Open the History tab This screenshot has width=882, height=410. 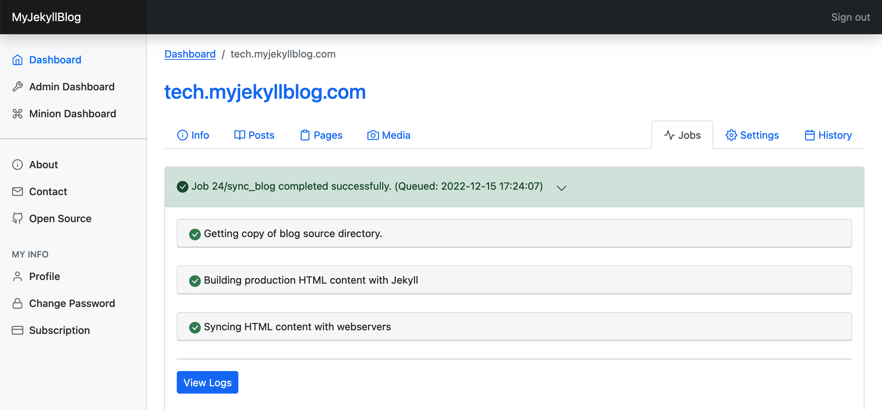point(828,135)
